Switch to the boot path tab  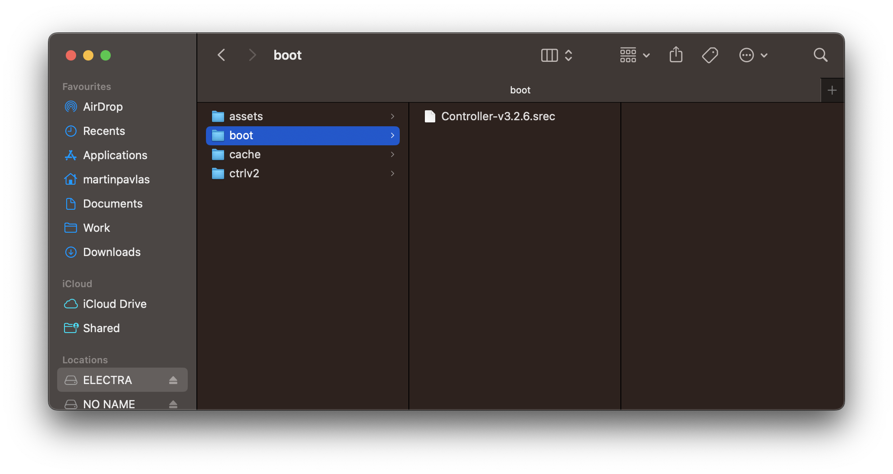(520, 90)
